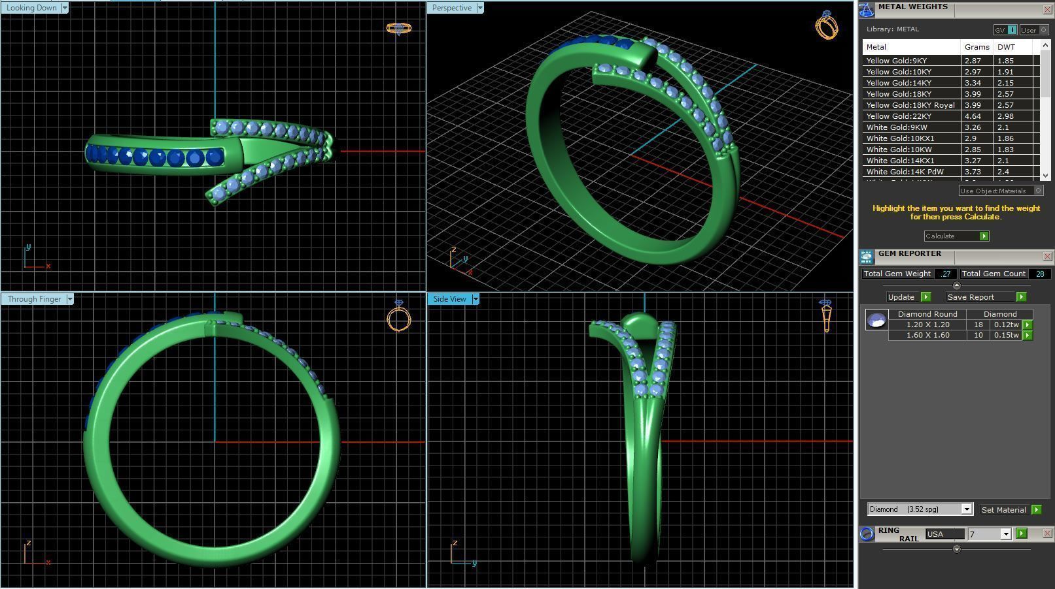
Task: Click the Diamond Round header cell
Action: click(x=927, y=314)
